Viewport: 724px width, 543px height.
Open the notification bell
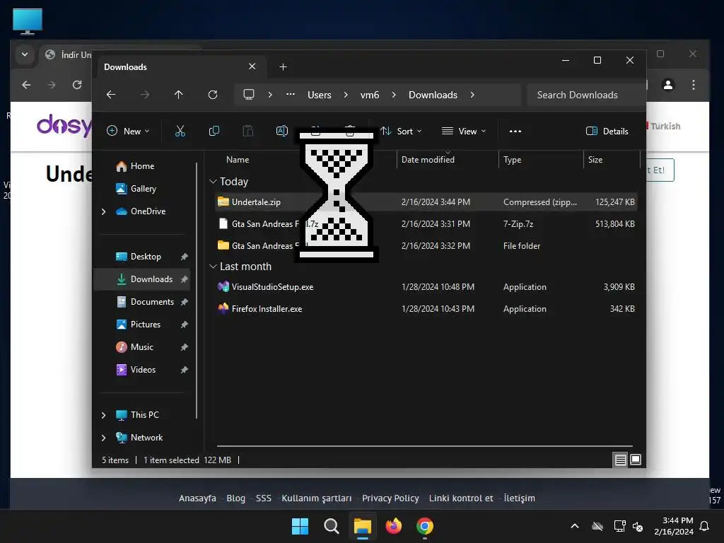705,526
